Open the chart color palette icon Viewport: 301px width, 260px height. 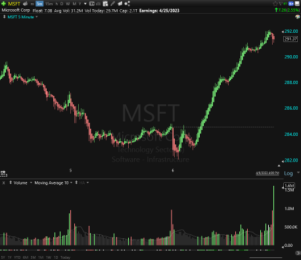[298, 17]
